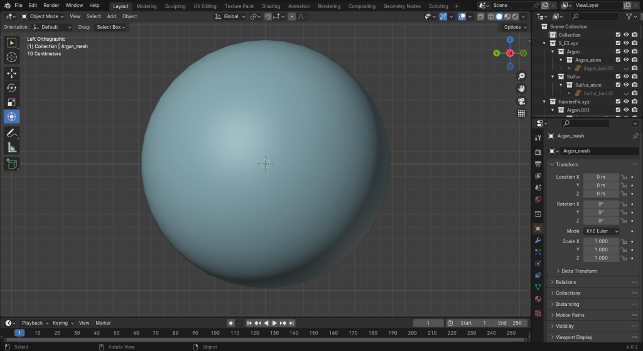Image resolution: width=643 pixels, height=351 pixels.
Task: Activate the Measure ruler tool
Action: pos(12,148)
